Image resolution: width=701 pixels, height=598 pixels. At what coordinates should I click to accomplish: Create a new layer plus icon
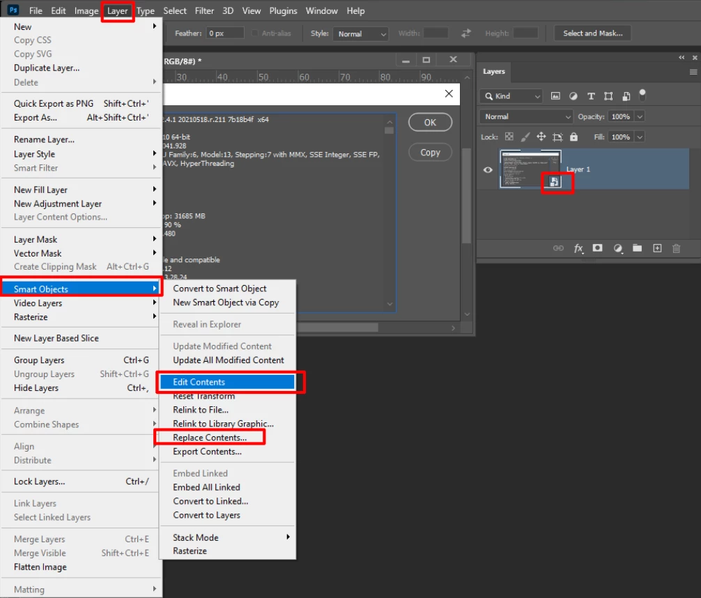click(x=657, y=248)
